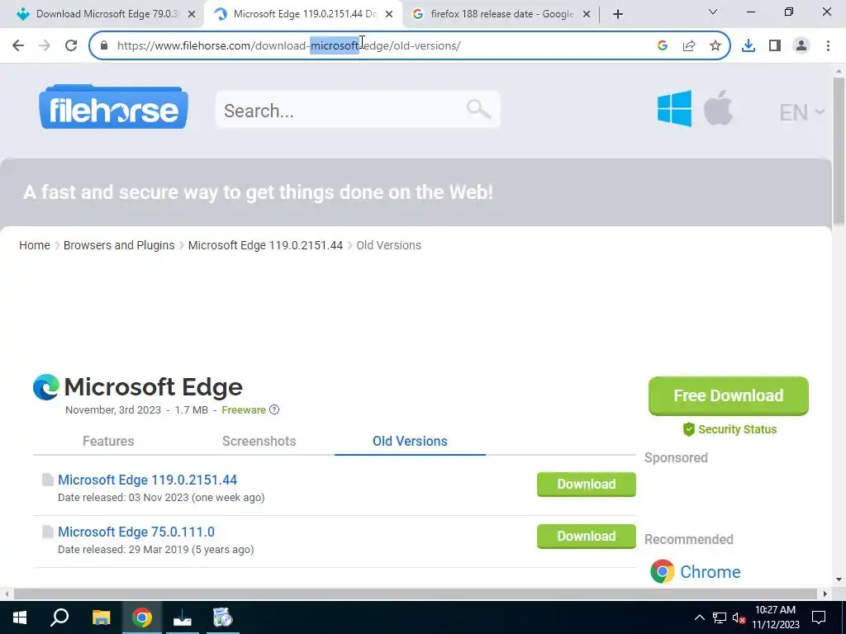This screenshot has width=846, height=634.
Task: Open Microsoft Edge 119.0.2151.44 version link
Action: [147, 480]
